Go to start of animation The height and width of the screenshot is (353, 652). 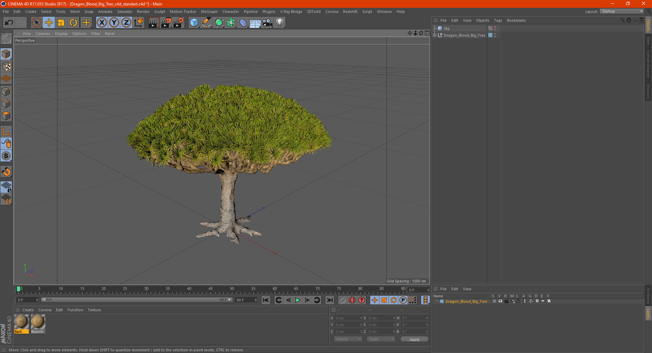266,300
